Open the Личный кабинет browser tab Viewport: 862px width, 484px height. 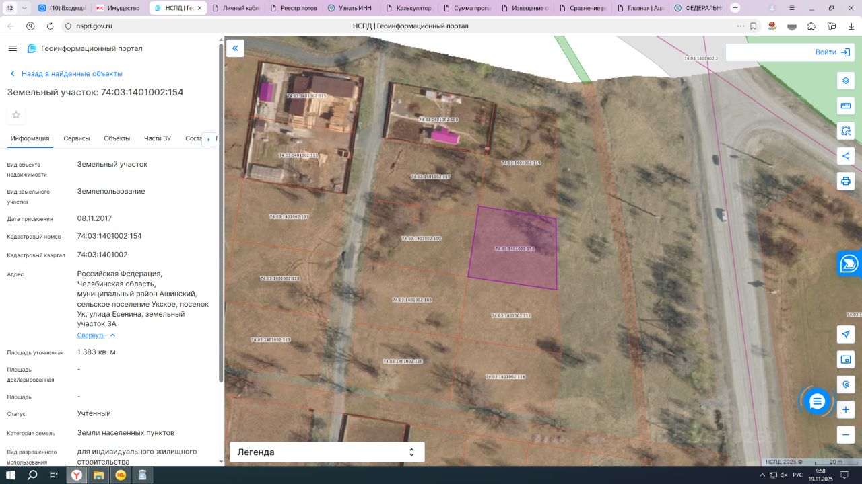click(235, 8)
